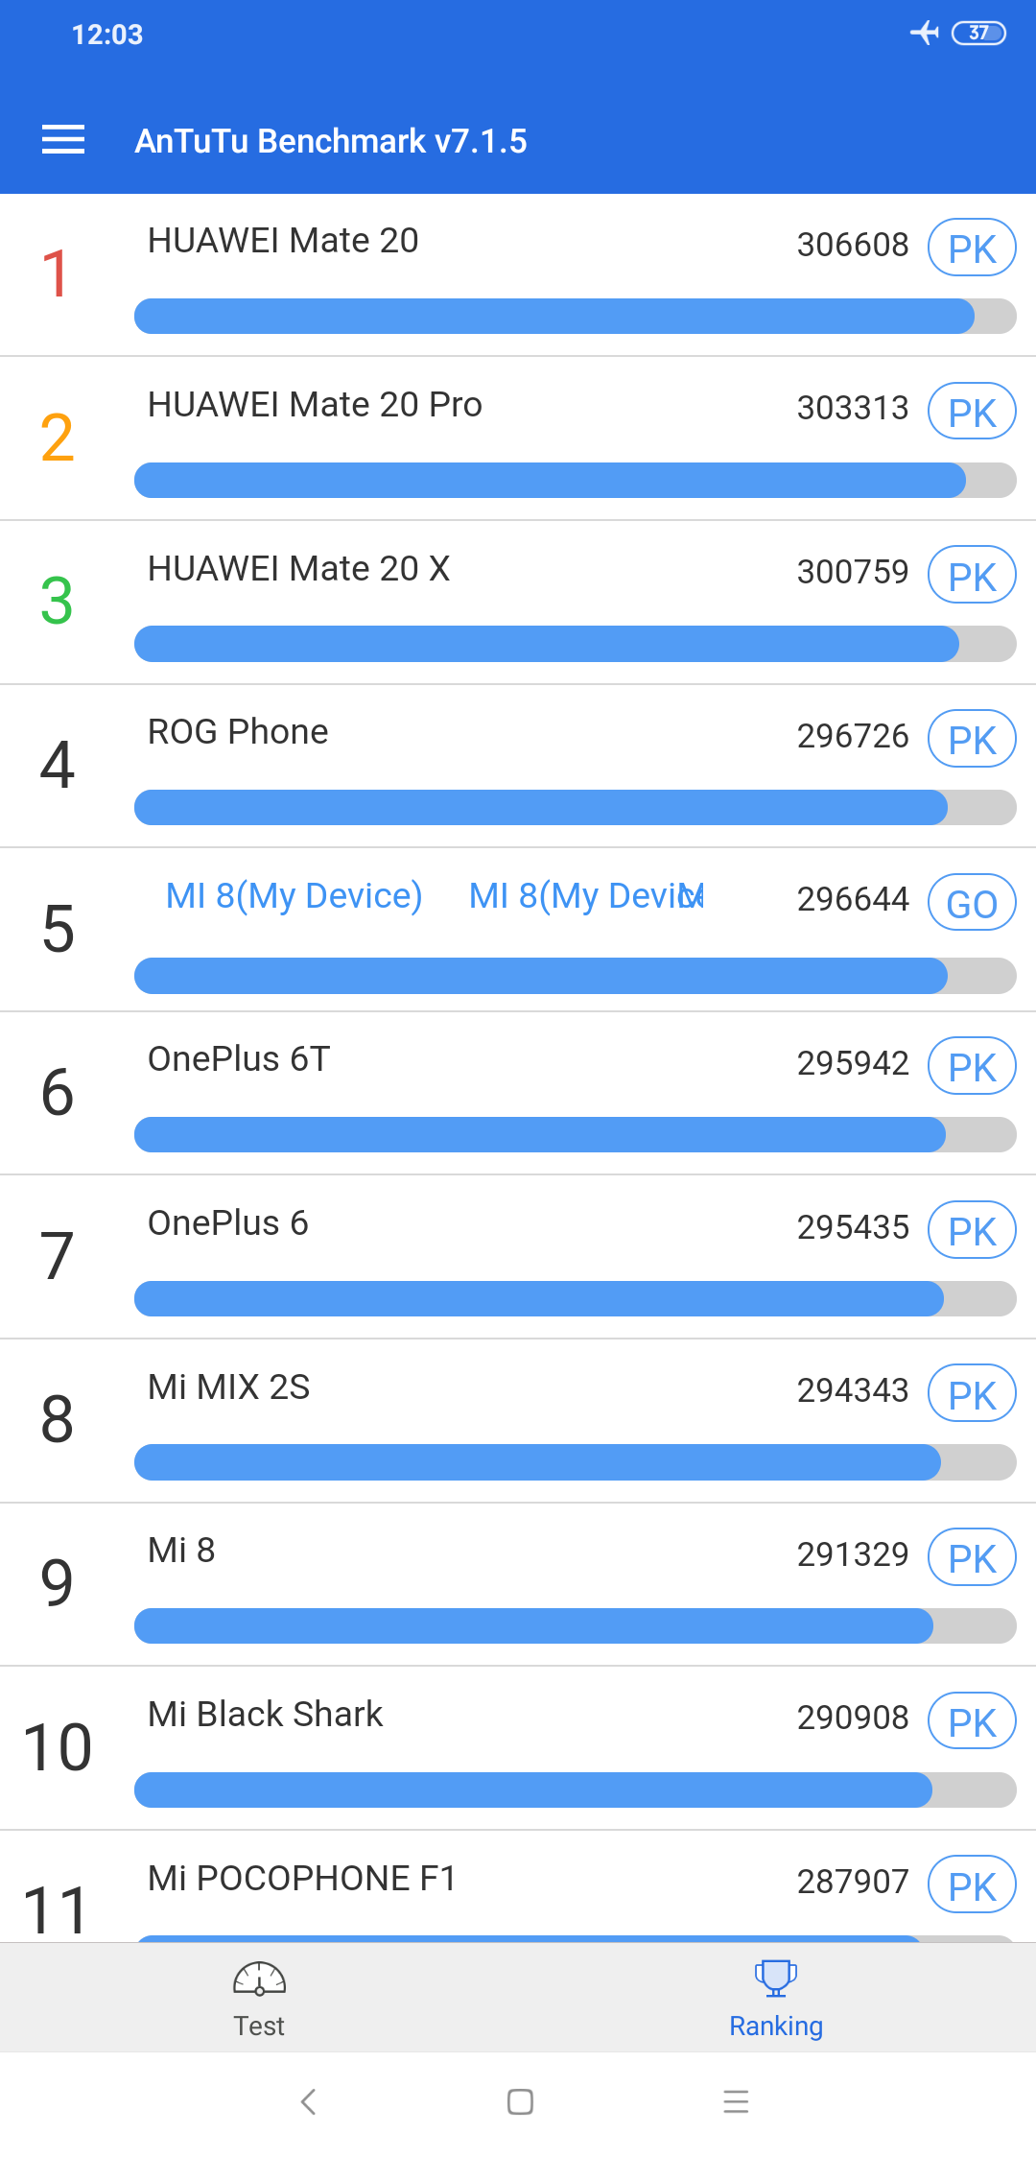
Task: Tap PK next to HUAWEI Mate 20 X
Action: (972, 575)
